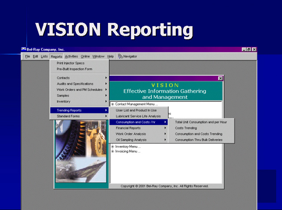
Task: Expand Financial Reports submenu
Action: [139, 128]
